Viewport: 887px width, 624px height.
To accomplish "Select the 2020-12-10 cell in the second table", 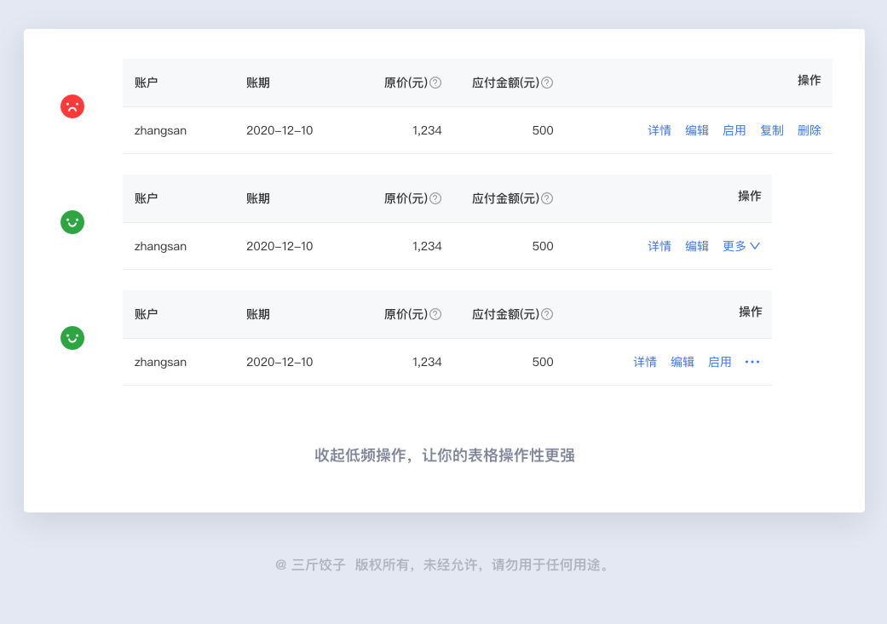I will point(279,246).
